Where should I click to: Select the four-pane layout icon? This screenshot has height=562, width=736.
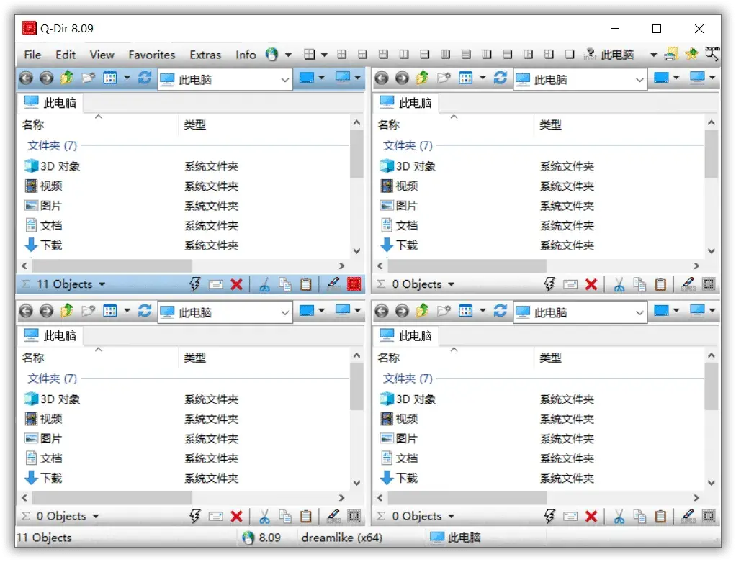pyautogui.click(x=310, y=55)
